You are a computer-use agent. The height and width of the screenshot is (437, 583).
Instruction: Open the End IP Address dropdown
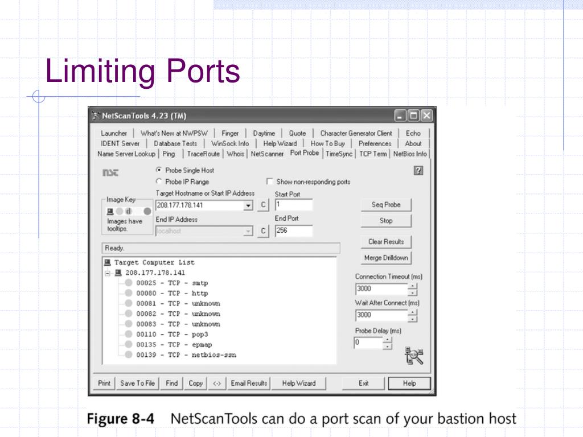coord(248,231)
